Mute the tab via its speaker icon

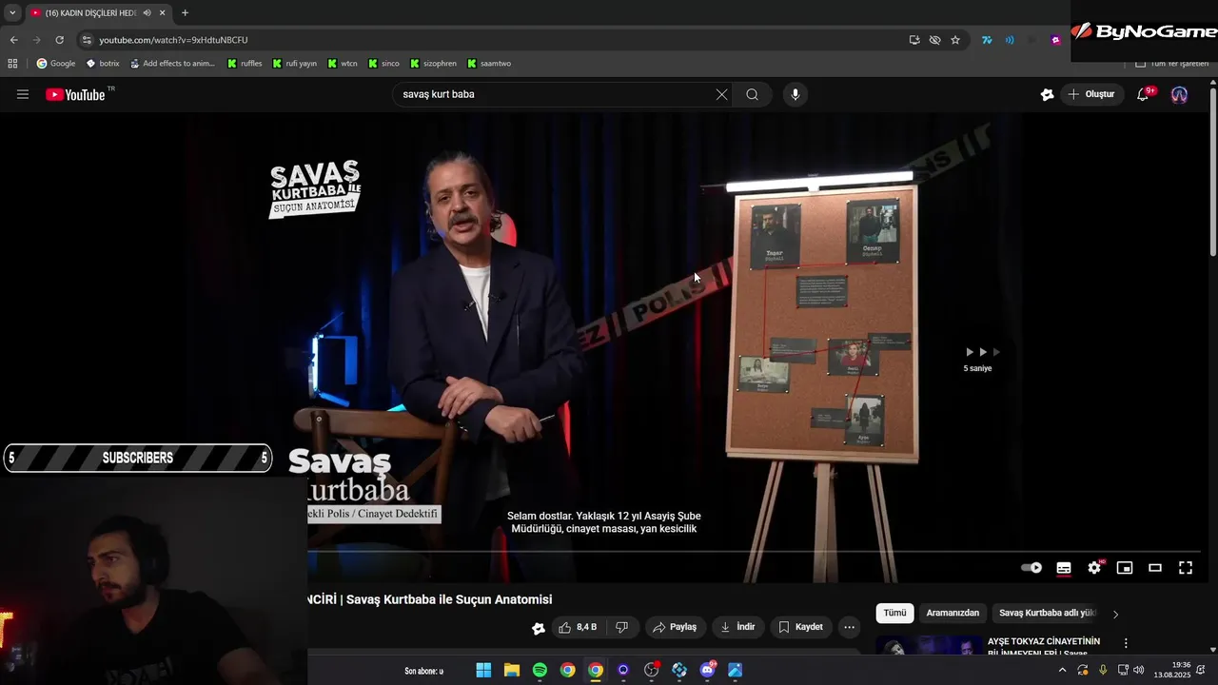click(147, 13)
